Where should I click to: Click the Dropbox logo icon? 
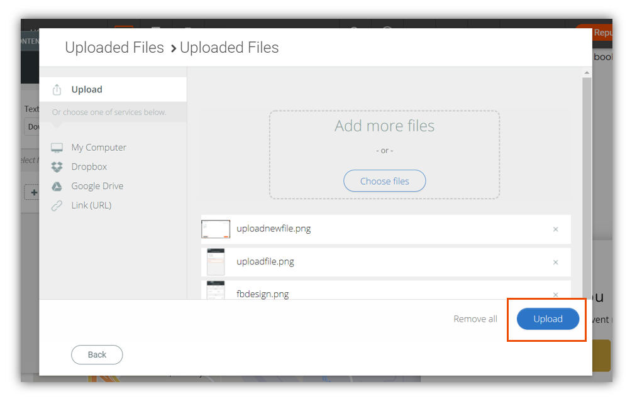tap(57, 167)
